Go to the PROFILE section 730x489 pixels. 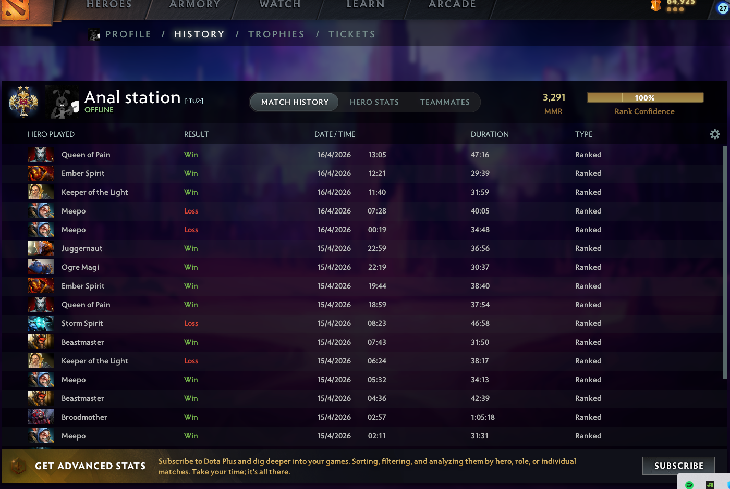coord(128,34)
